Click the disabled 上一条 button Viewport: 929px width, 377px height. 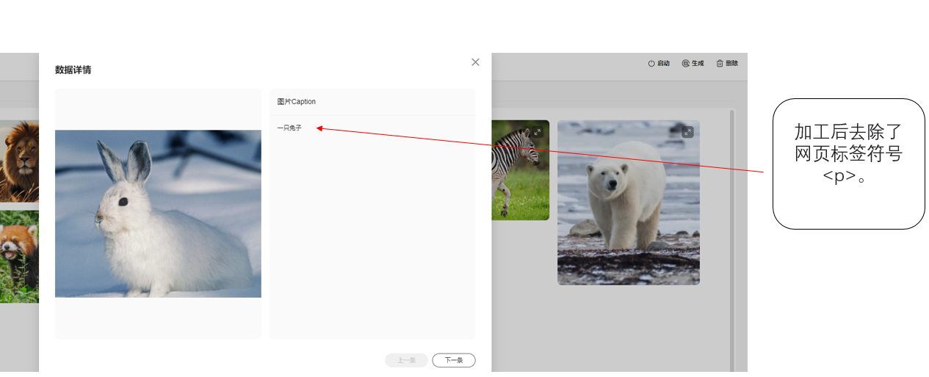pyautogui.click(x=406, y=360)
